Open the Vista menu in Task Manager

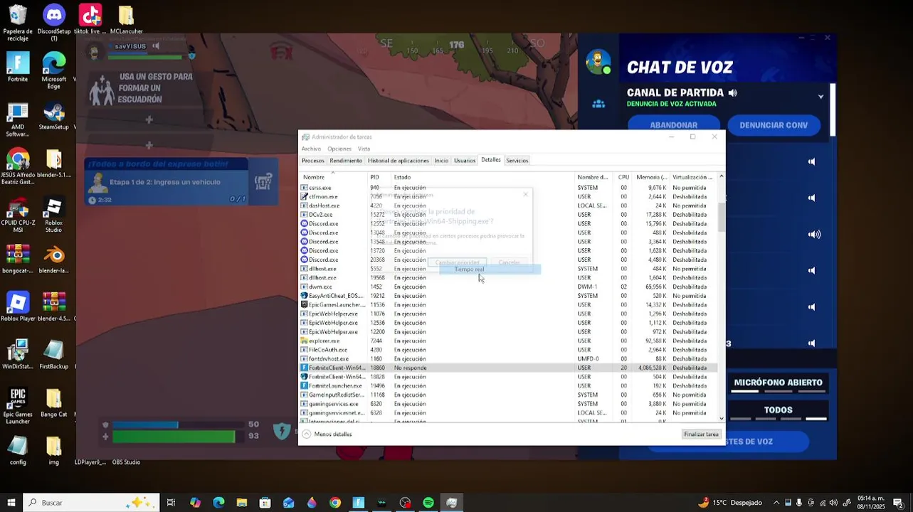click(x=364, y=149)
